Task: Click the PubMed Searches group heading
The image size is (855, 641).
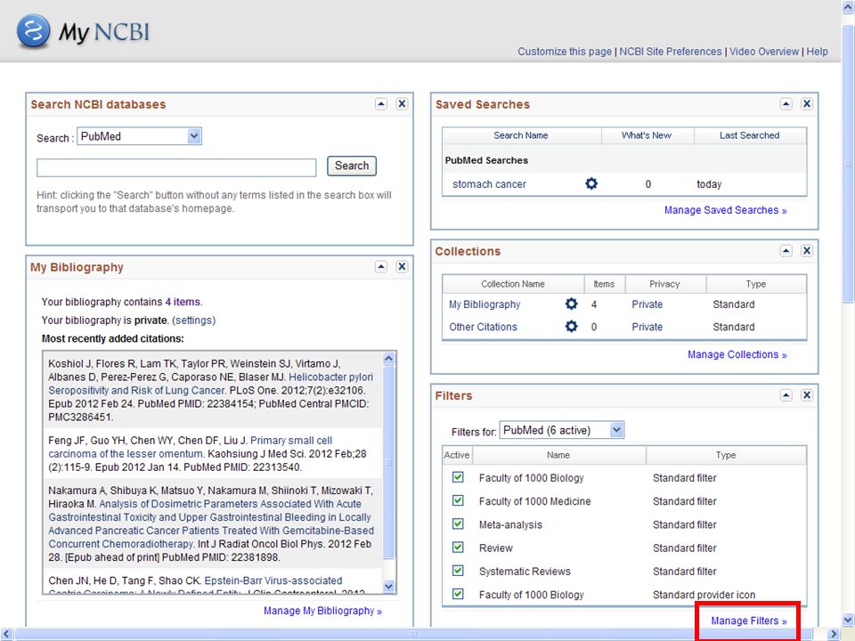Action: click(x=486, y=160)
